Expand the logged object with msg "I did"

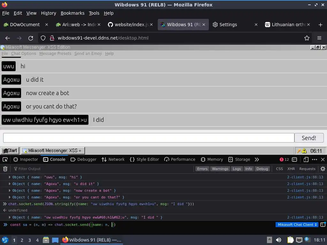10,217
